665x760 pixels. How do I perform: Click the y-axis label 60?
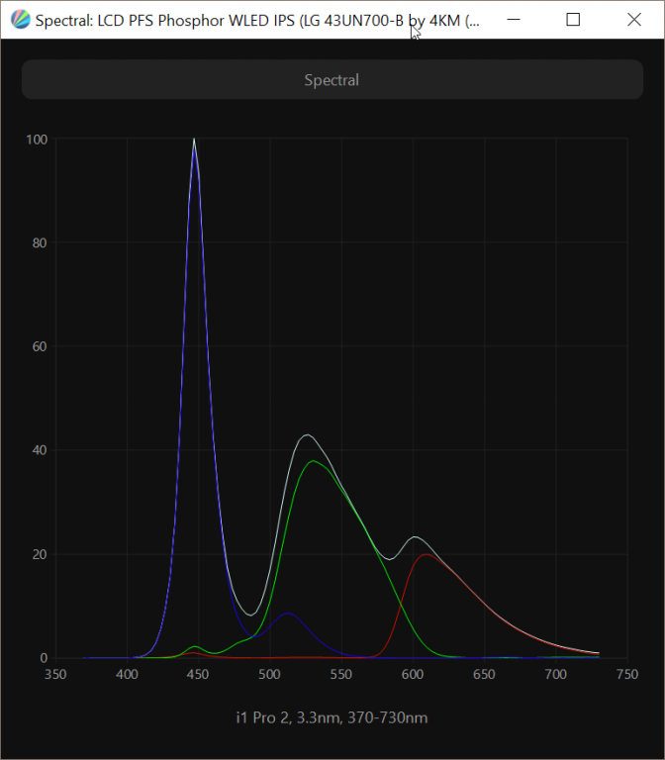tap(40, 346)
